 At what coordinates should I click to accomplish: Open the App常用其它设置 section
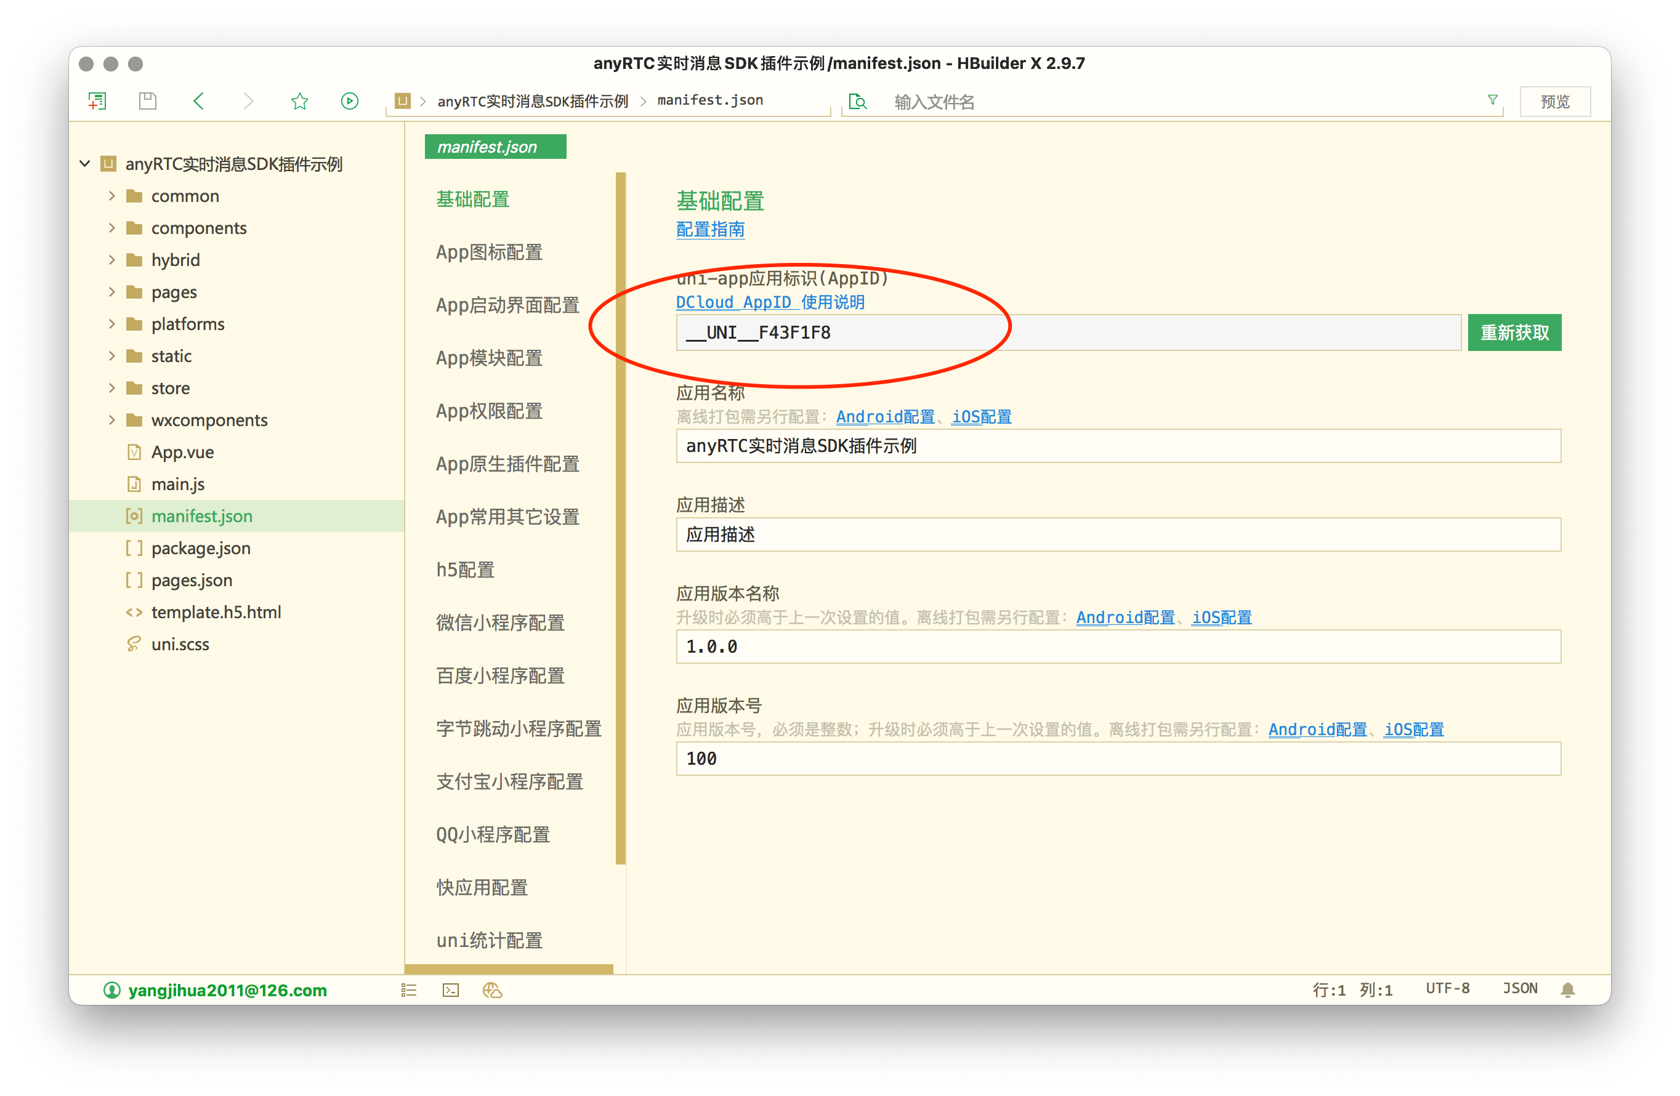507,517
